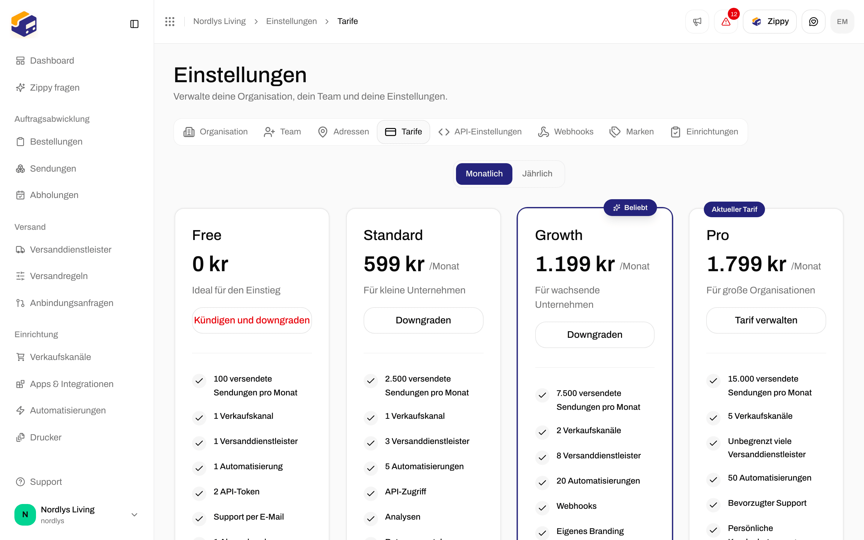Click the Aktueller Tarif badge on the Pro plan
Screen dimensions: 864x540
[x=734, y=209]
